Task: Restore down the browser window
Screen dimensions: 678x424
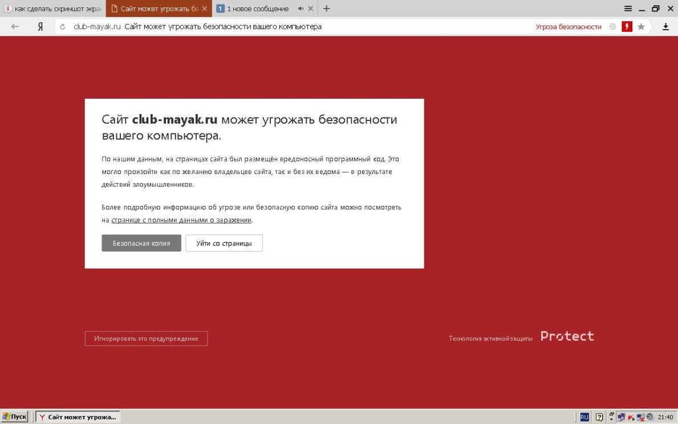Action: coord(656,9)
